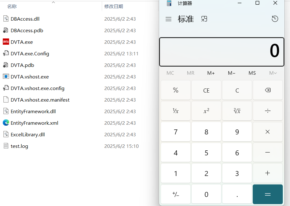
Task: Click the divide operator key
Action: click(x=268, y=111)
